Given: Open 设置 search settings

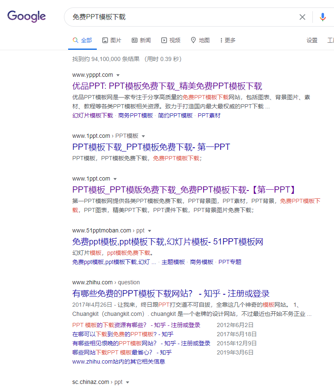Looking at the screenshot, I should click(312, 40).
